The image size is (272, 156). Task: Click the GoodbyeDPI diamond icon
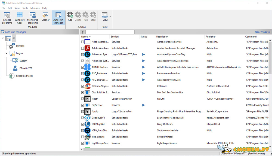87,118
